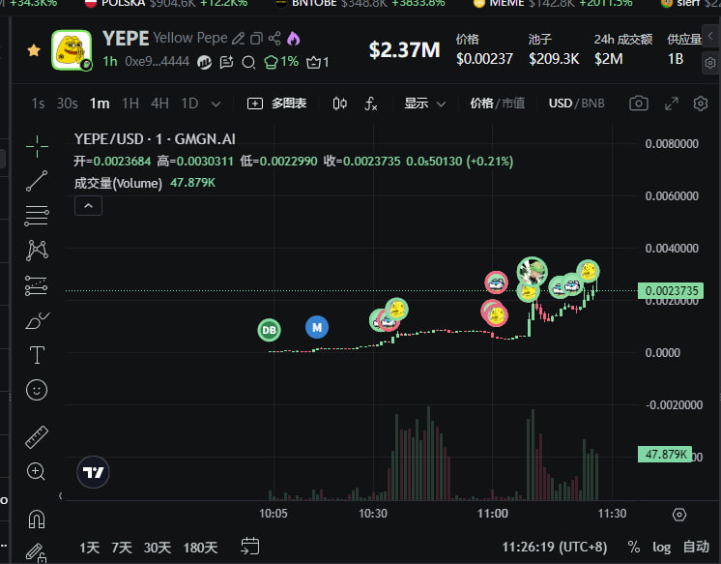Screen dimensions: 721x564
Task: Take a chart snapshot with camera icon
Action: tap(639, 104)
